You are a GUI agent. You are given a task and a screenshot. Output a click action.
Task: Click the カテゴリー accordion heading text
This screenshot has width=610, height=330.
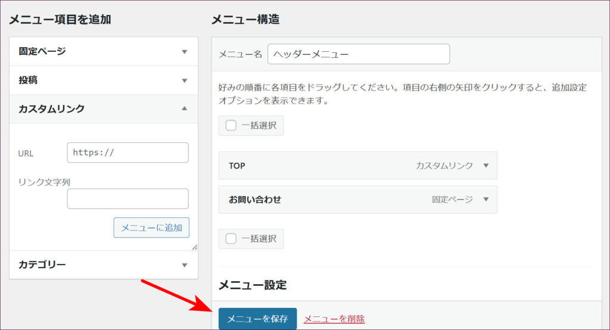tap(42, 264)
